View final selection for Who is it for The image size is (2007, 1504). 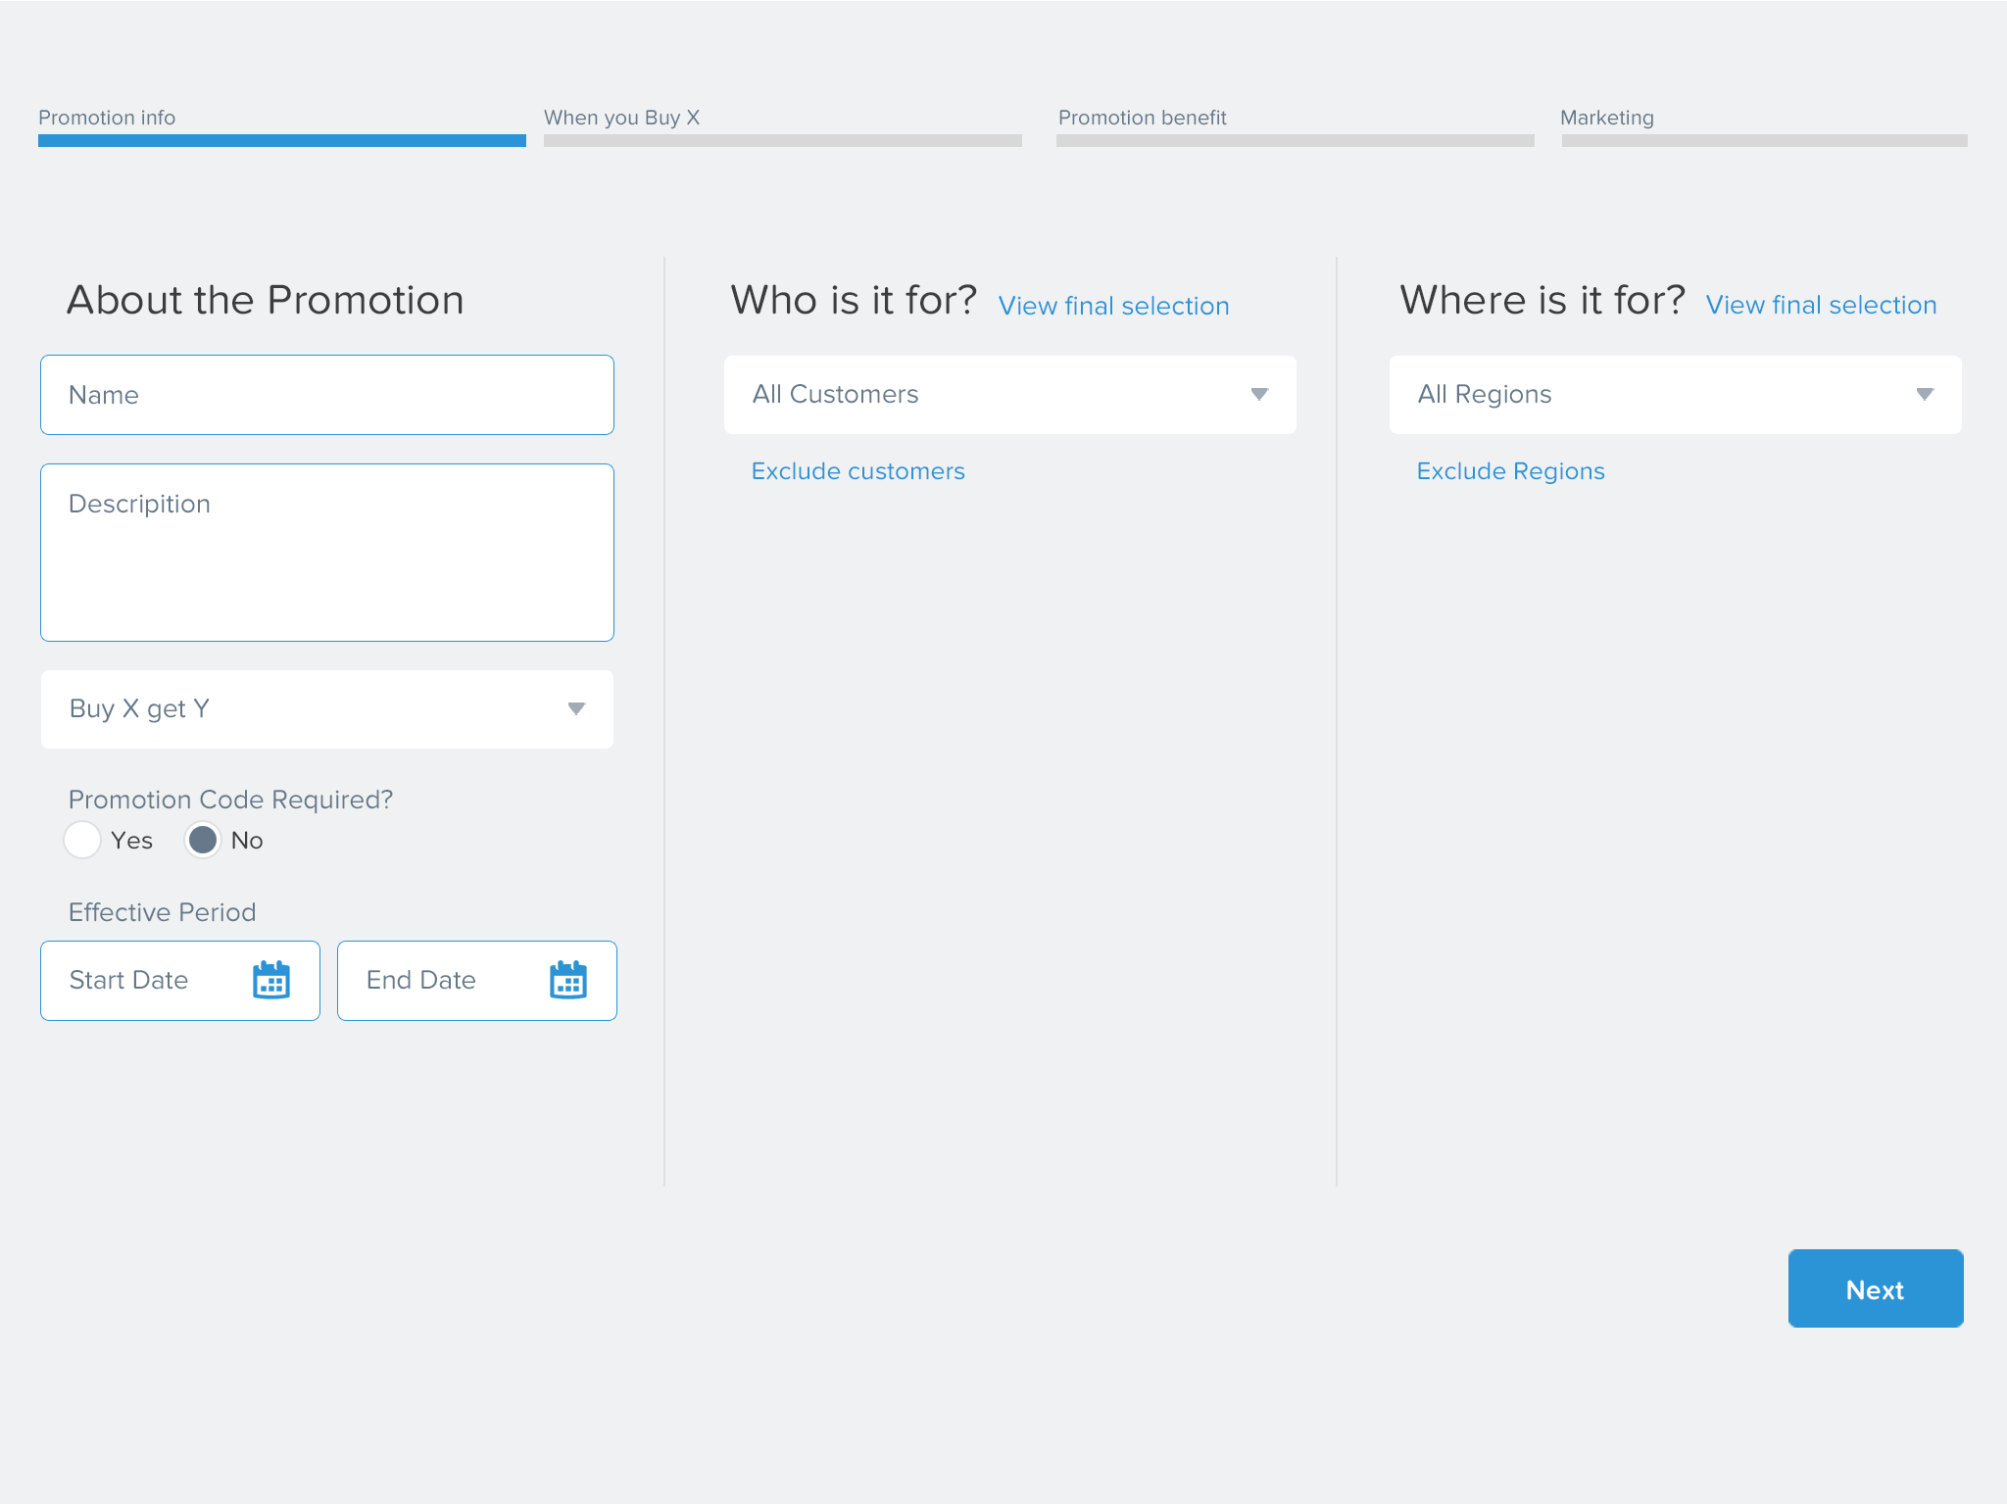(x=1113, y=306)
